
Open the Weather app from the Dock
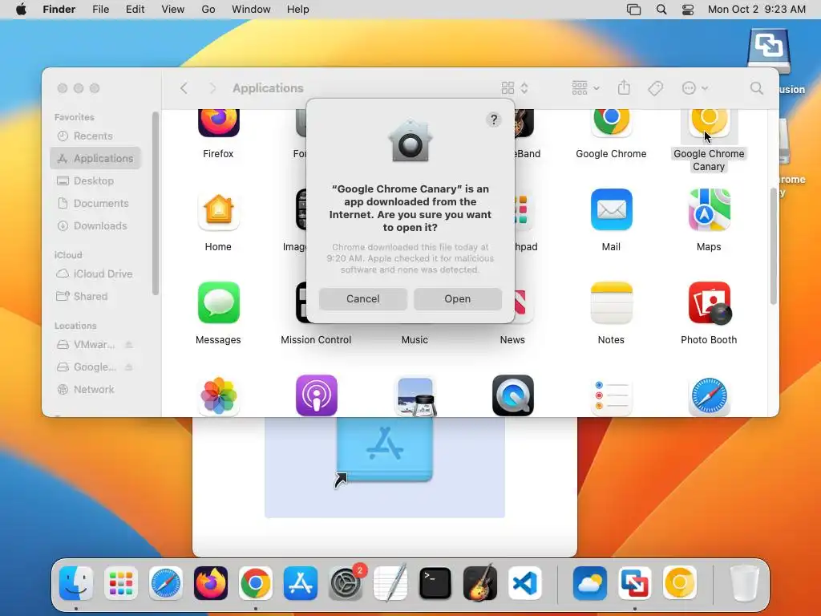tap(590, 583)
